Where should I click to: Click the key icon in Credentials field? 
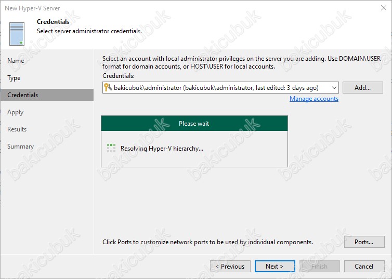[108, 87]
